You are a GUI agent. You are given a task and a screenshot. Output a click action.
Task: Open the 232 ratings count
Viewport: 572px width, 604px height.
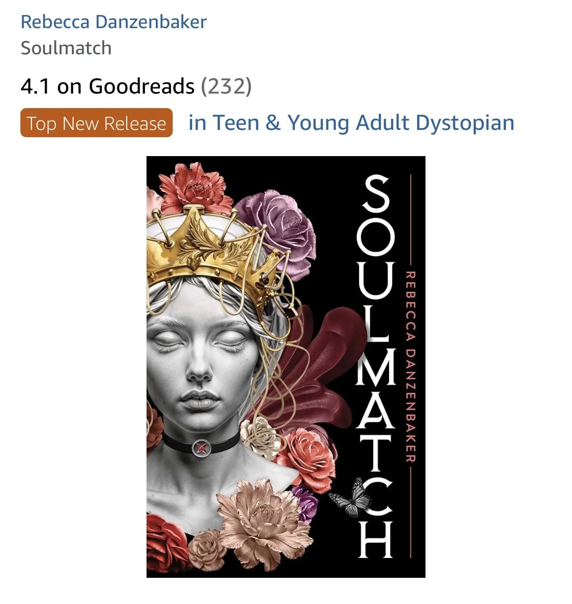pyautogui.click(x=226, y=86)
